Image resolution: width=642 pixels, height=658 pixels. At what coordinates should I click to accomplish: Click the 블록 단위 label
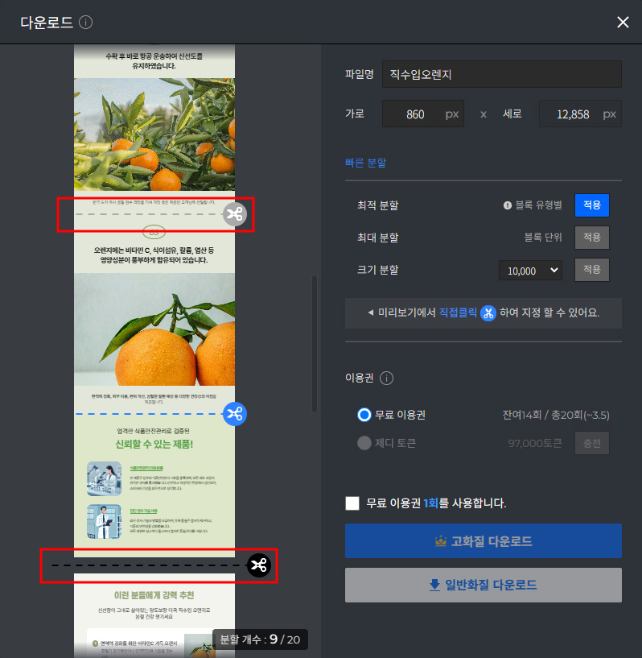[543, 237]
